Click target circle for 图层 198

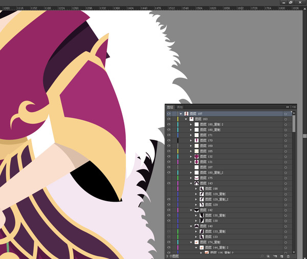pos(286,189)
